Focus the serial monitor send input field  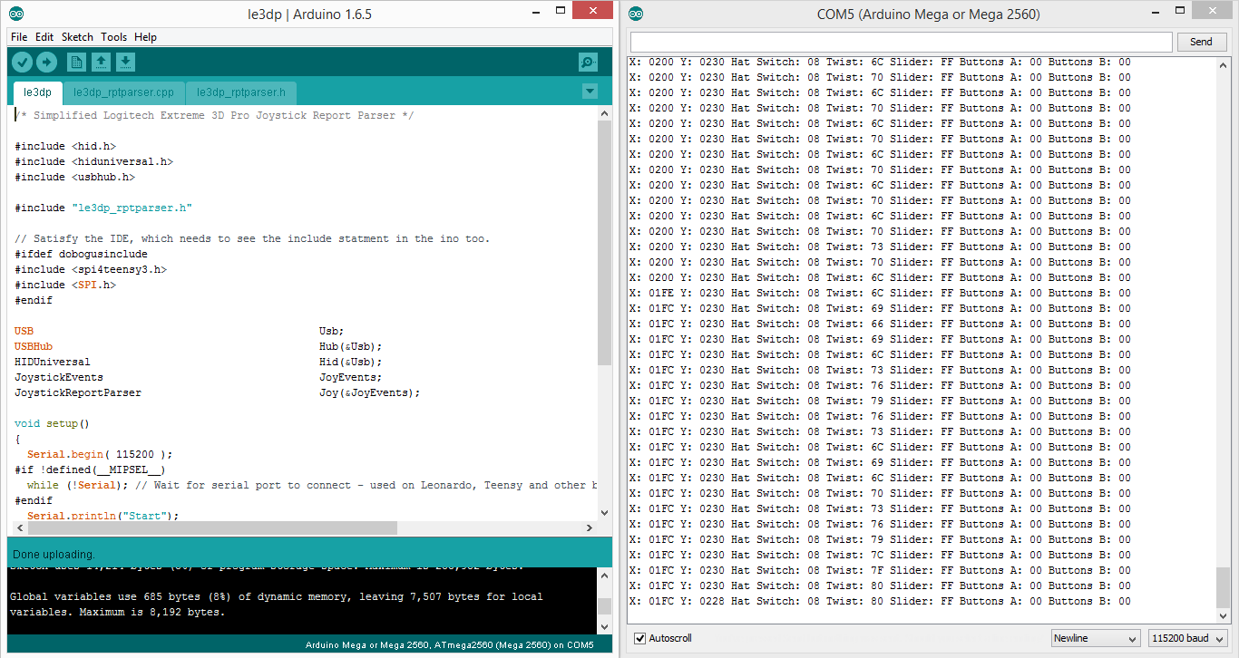pyautogui.click(x=901, y=42)
